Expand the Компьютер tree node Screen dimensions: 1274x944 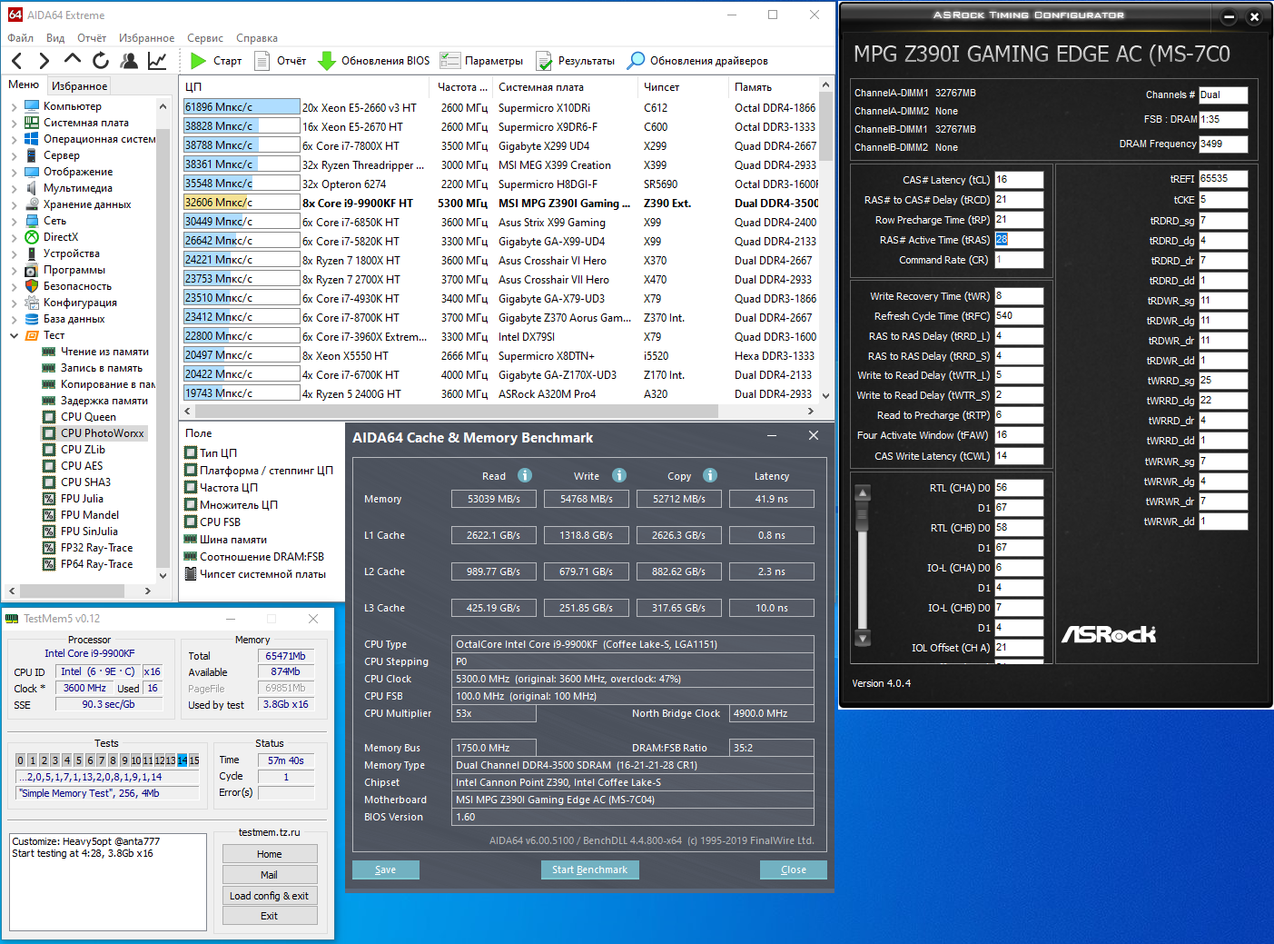(14, 106)
